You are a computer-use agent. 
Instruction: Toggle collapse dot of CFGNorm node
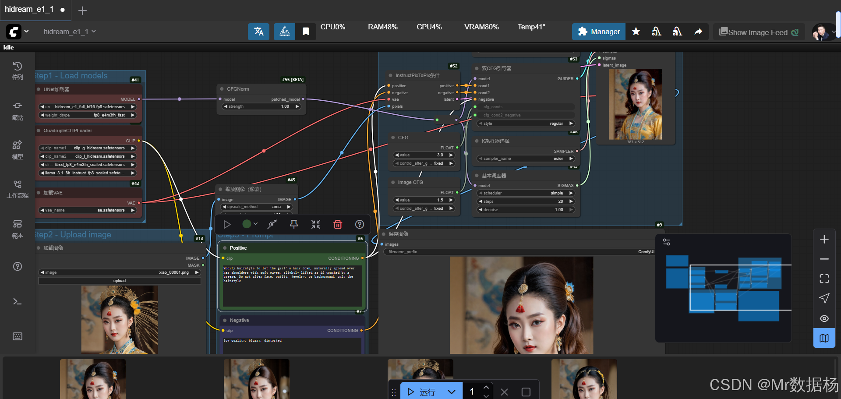point(222,89)
